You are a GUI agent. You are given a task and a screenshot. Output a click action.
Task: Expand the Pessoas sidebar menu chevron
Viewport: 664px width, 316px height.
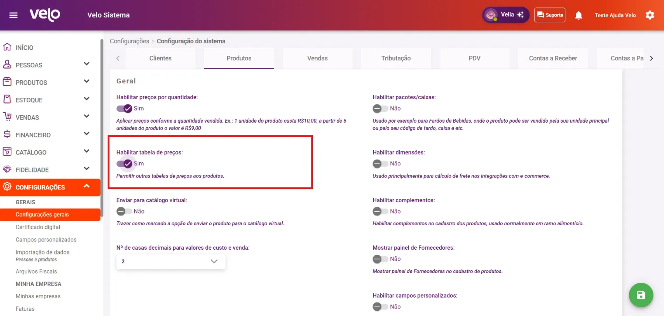pos(86,64)
